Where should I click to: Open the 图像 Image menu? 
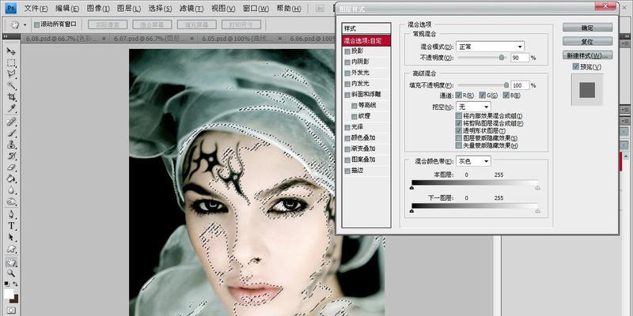coord(98,9)
